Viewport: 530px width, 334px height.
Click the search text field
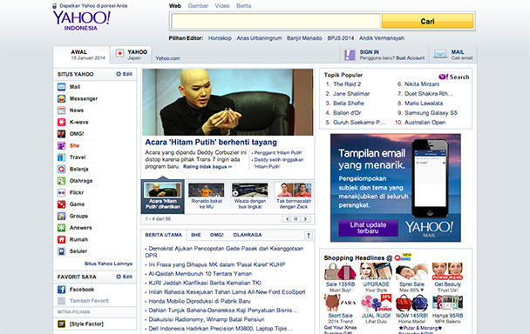[x=275, y=21]
